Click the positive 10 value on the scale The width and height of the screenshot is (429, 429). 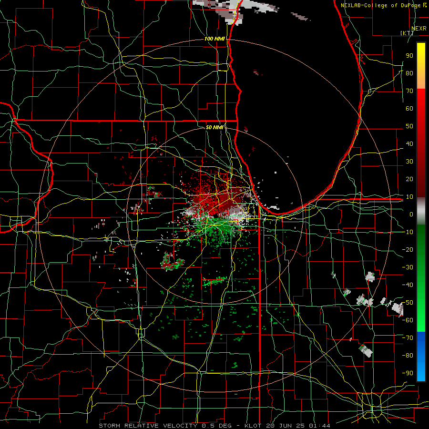(x=409, y=197)
